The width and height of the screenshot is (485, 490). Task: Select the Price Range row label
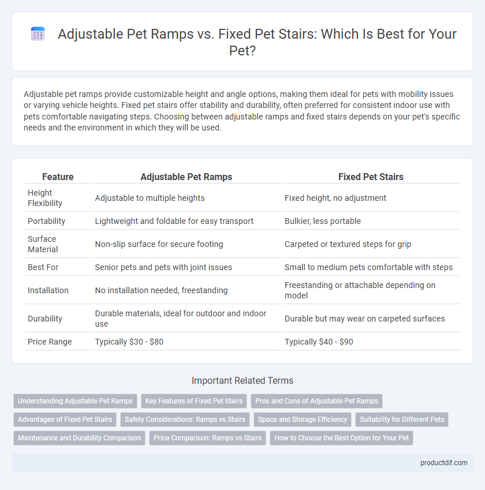point(50,342)
